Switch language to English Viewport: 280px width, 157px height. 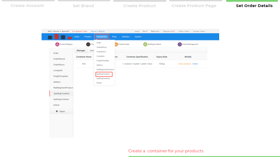pyautogui.click(x=102, y=31)
